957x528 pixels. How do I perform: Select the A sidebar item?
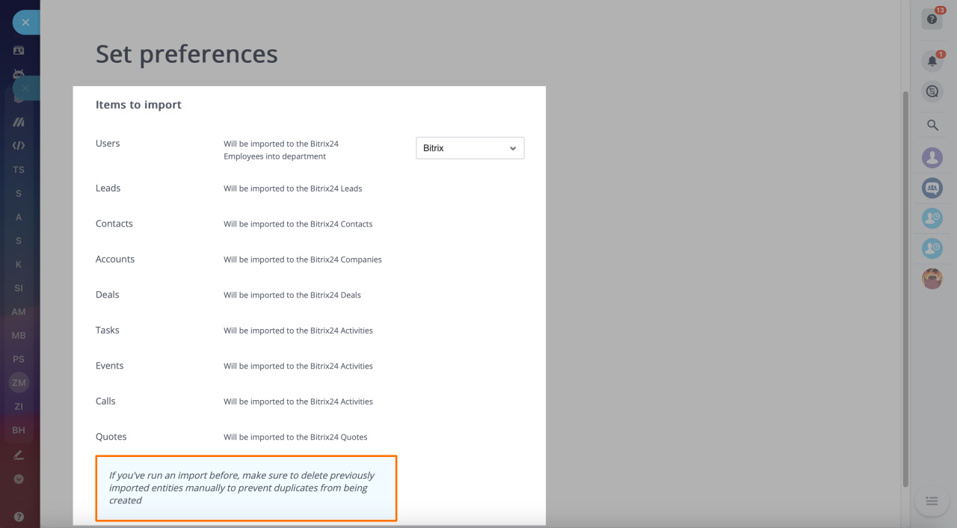click(x=19, y=217)
